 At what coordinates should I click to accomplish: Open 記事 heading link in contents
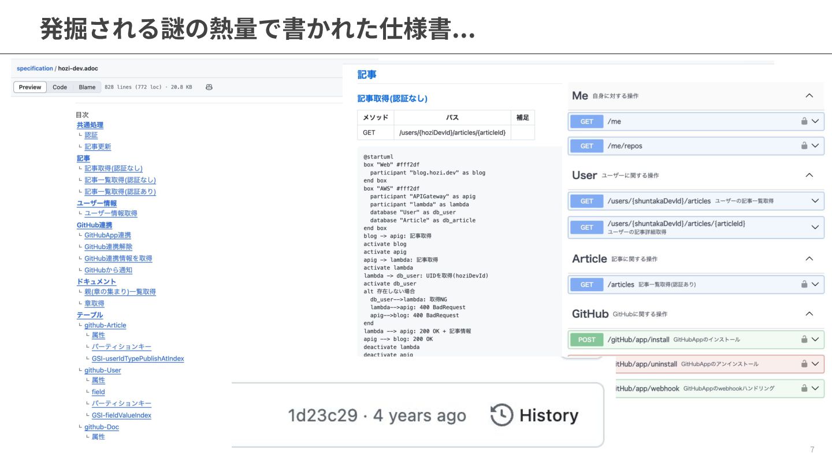click(83, 158)
